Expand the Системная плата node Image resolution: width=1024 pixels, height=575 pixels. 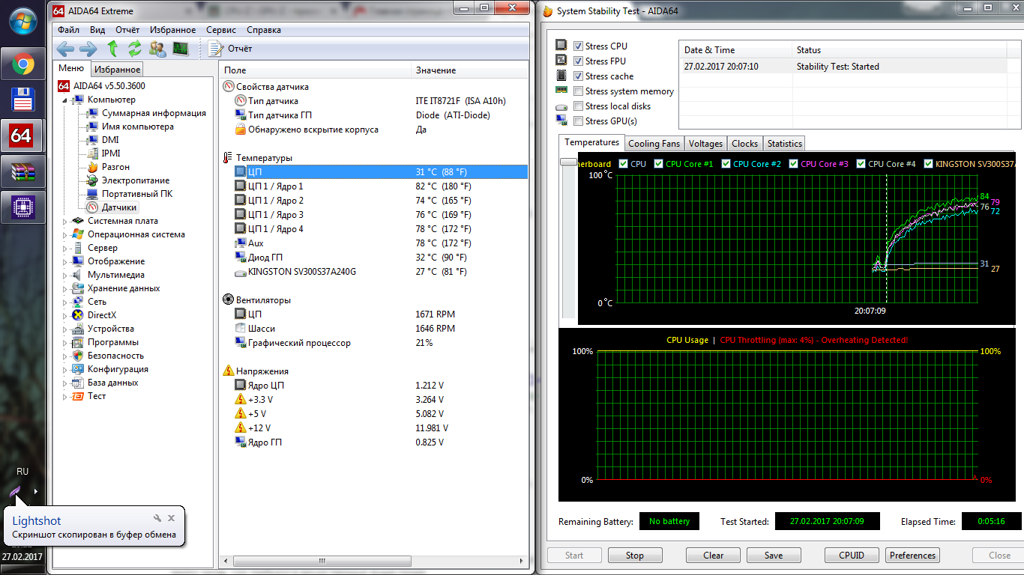click(65, 221)
